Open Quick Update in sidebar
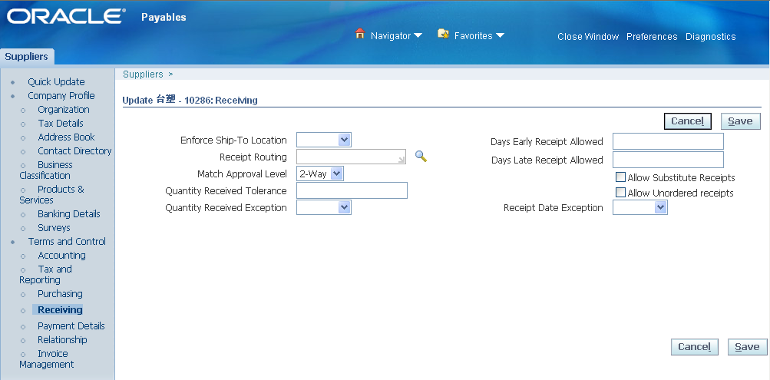The height and width of the screenshot is (380, 770). coord(56,82)
